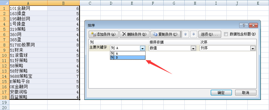
Task: Click cell containing E策略平台
Action: [28, 82]
